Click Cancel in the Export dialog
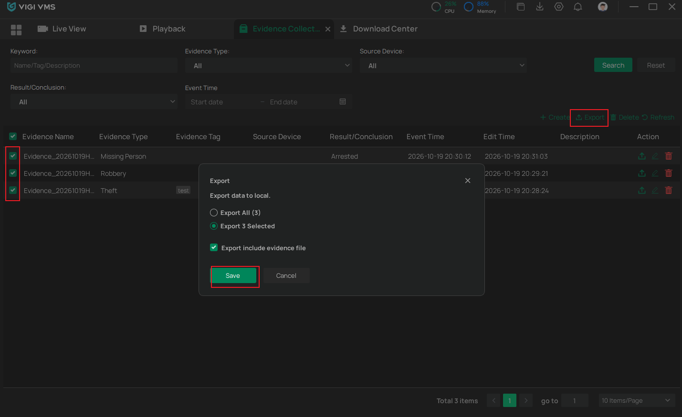This screenshot has height=417, width=682. tap(286, 275)
